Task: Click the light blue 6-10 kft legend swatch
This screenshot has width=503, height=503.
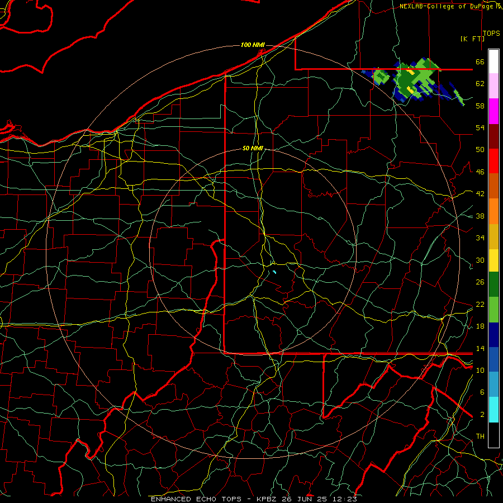Action: (493, 385)
